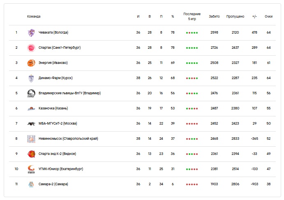Click the Чеваката (Вологда) team logo
The image size is (284, 200).
click(31, 33)
